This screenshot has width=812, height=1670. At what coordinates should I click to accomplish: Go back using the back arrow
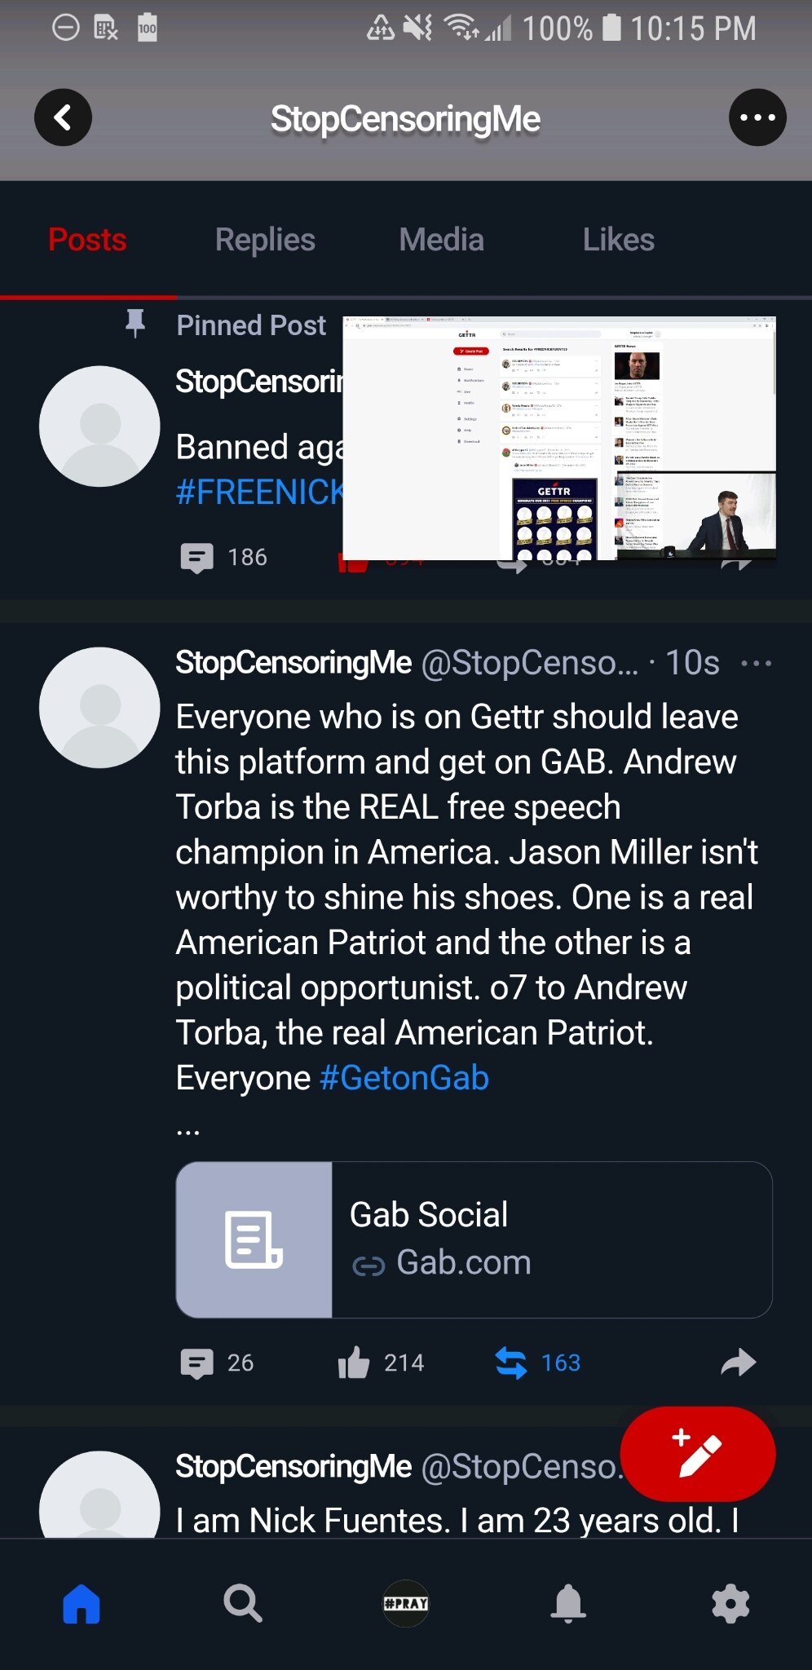pyautogui.click(x=63, y=117)
